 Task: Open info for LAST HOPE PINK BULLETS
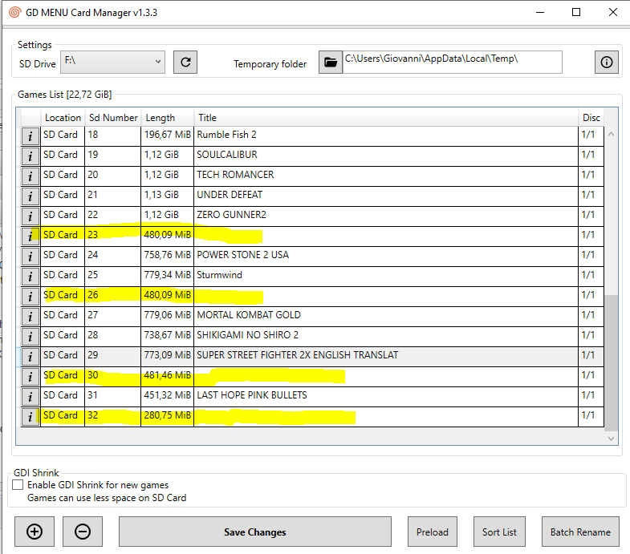point(30,397)
